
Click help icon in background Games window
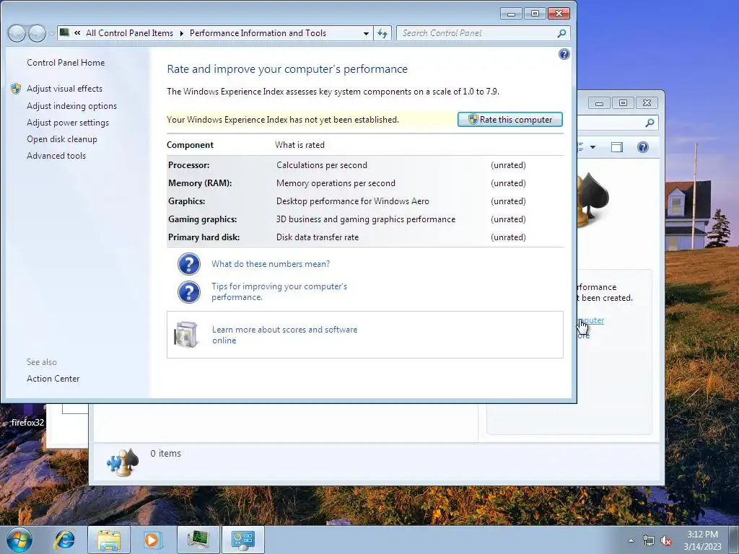[x=643, y=147]
